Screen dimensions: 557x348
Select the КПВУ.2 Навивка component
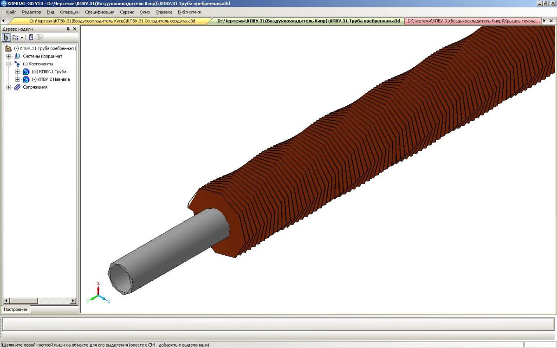51,79
